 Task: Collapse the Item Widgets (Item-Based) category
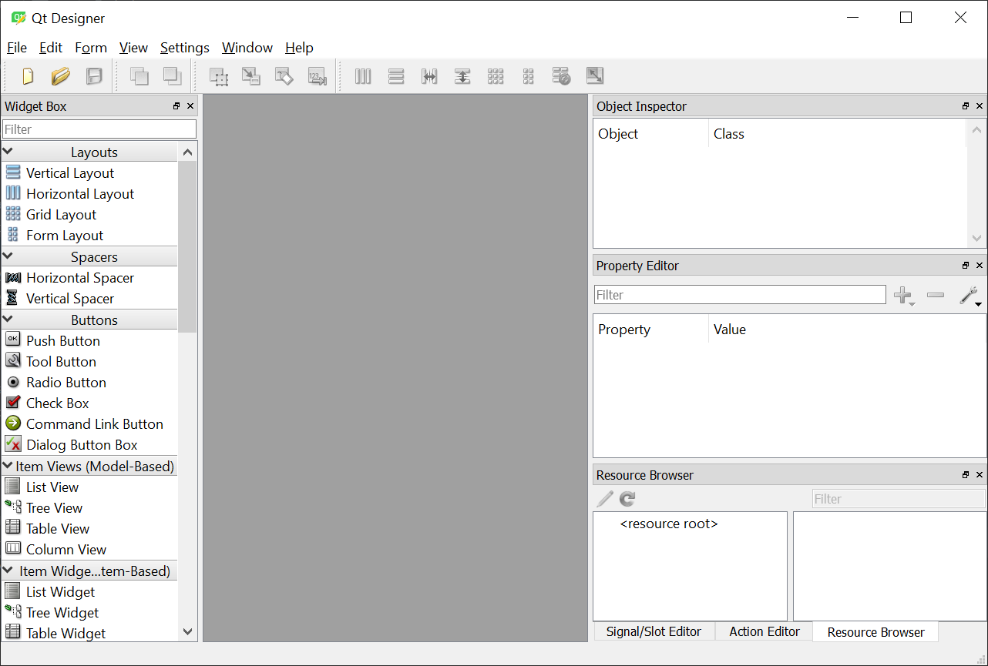click(8, 571)
